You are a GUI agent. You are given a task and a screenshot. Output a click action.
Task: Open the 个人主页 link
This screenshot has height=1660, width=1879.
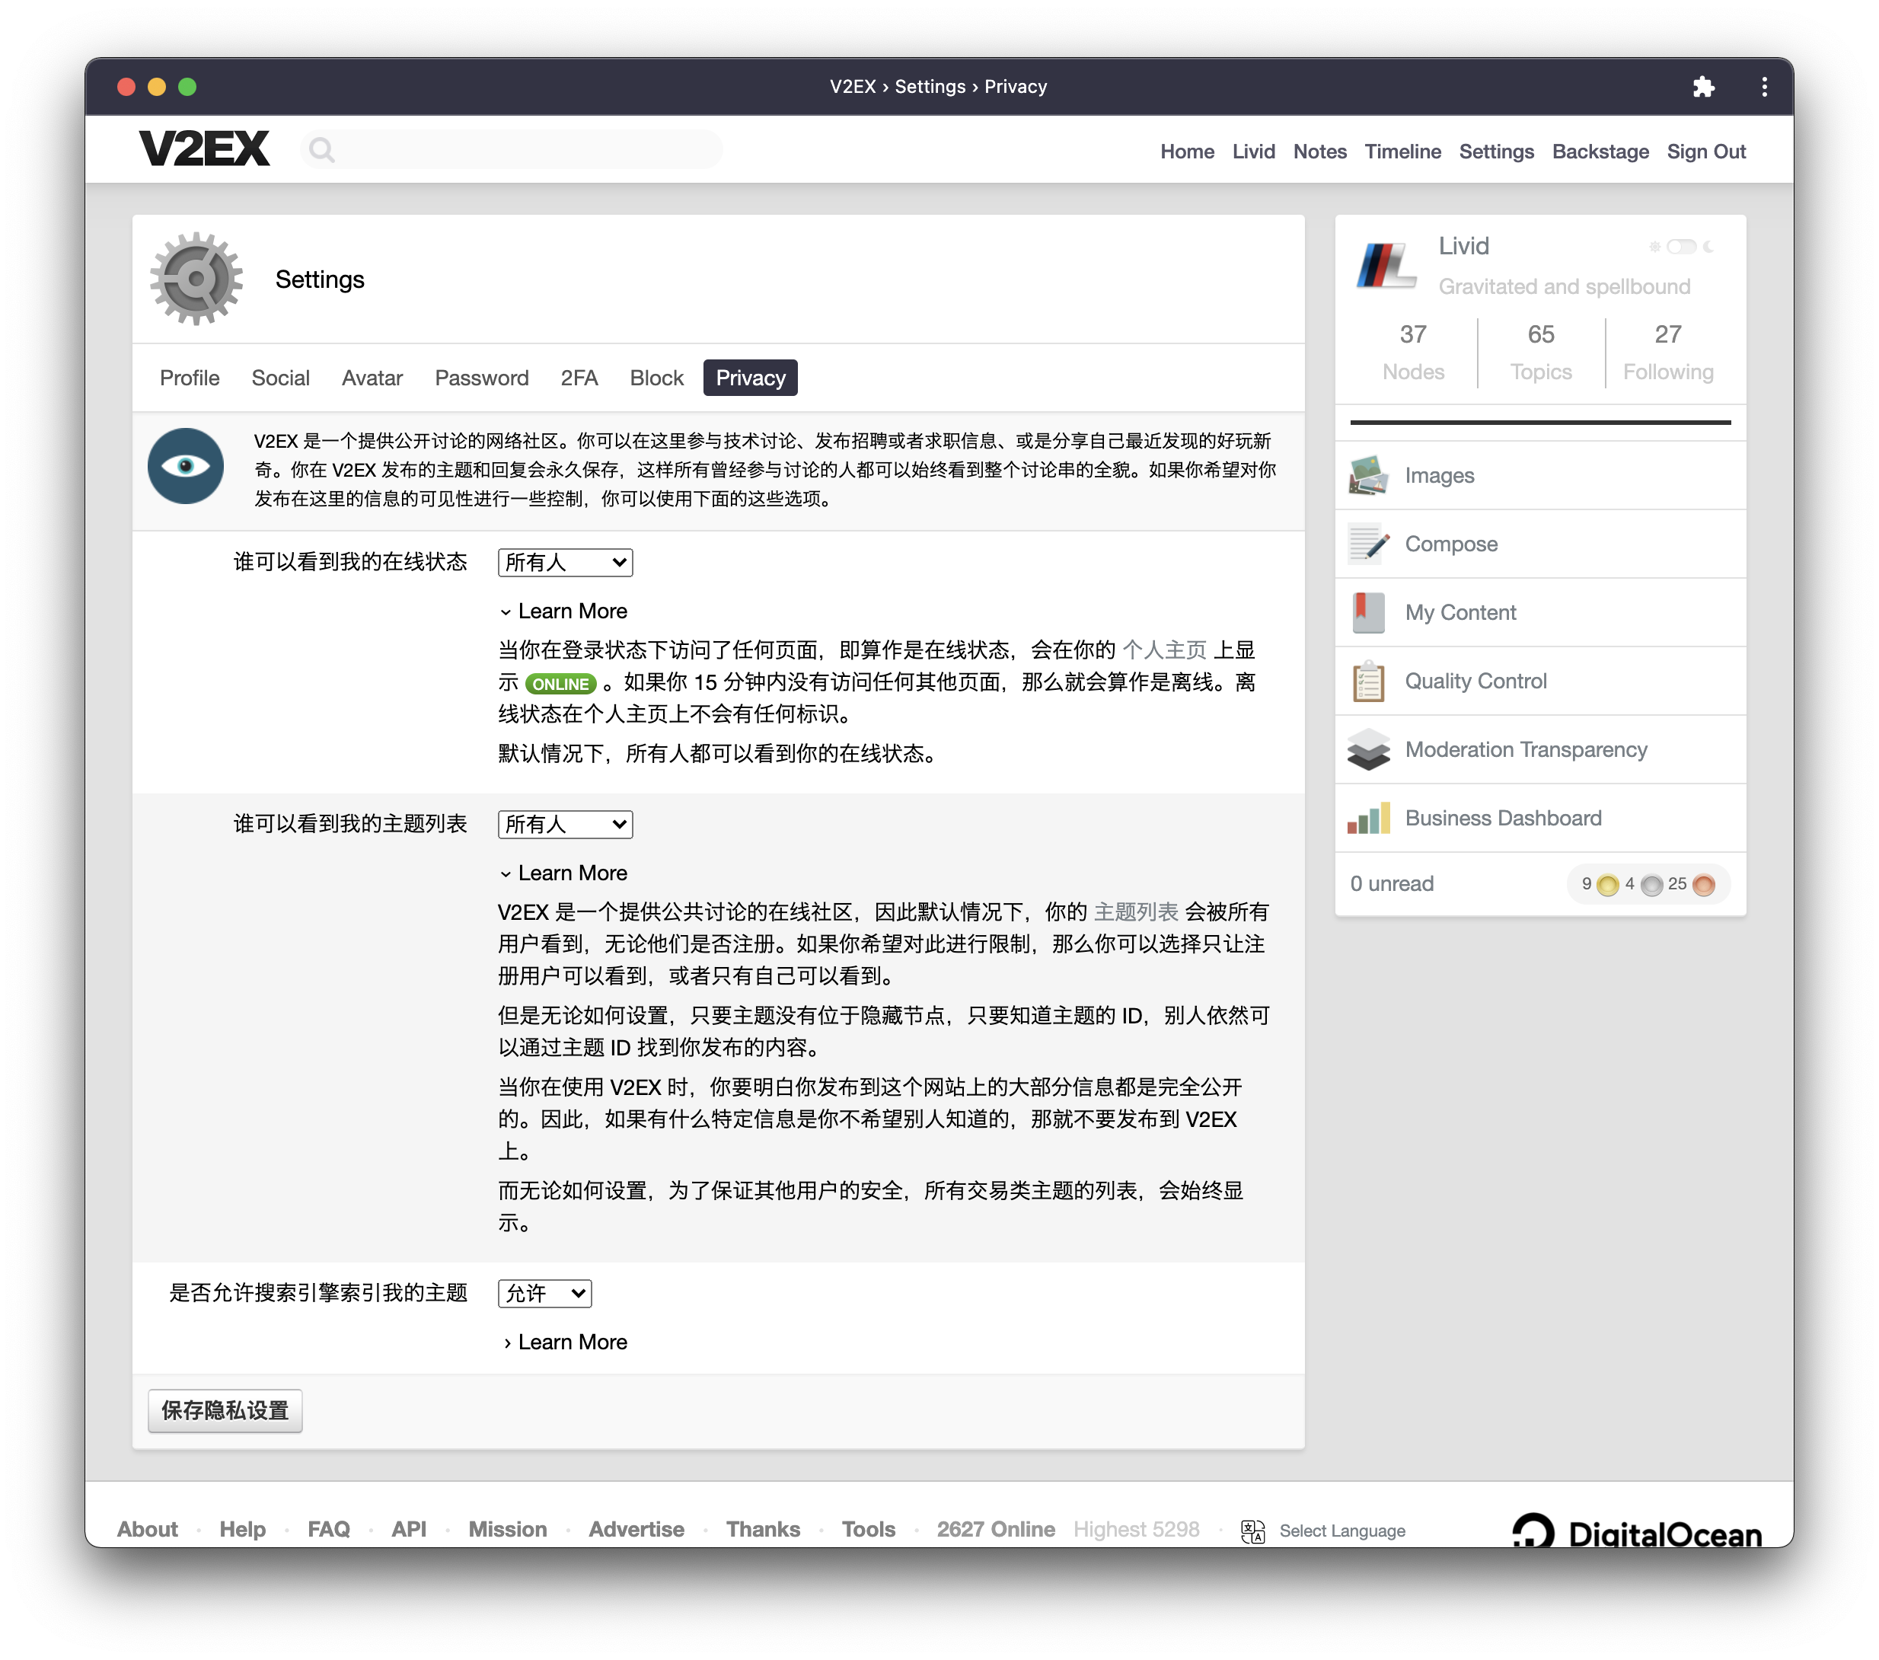[1164, 650]
